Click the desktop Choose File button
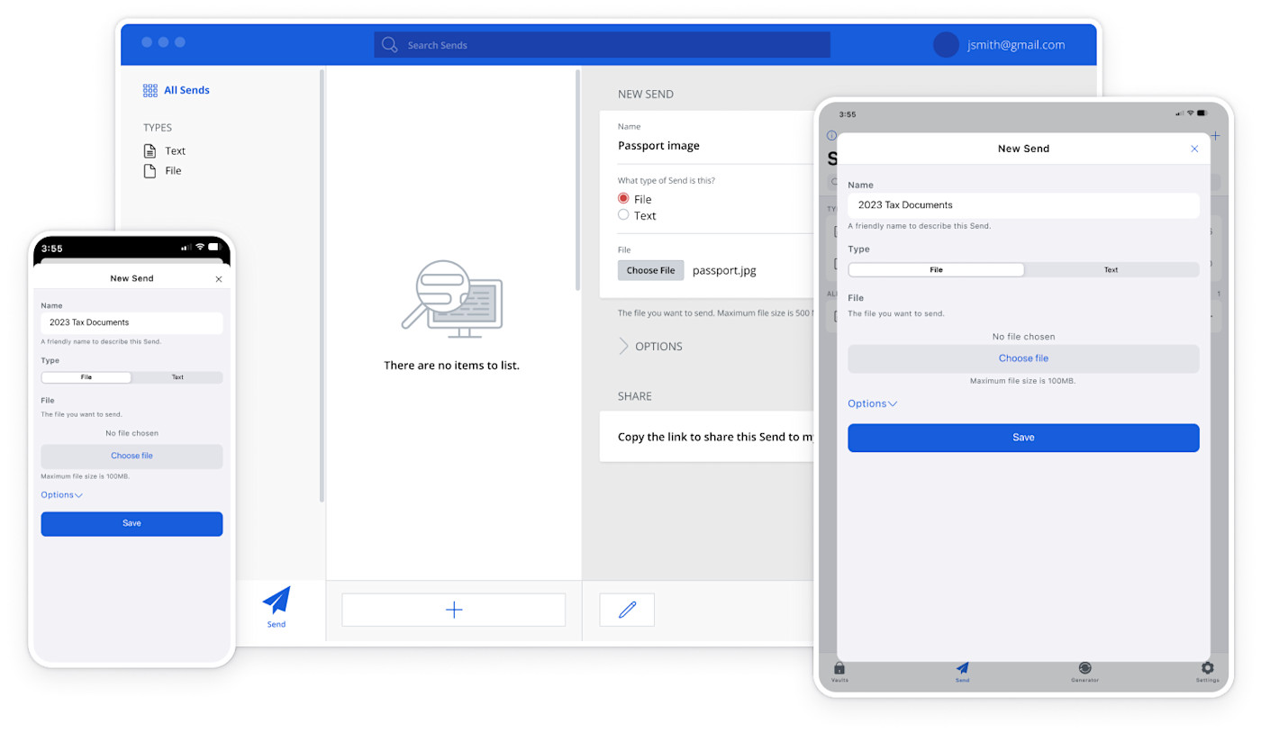Screen dimensions: 1261x733 coord(650,270)
